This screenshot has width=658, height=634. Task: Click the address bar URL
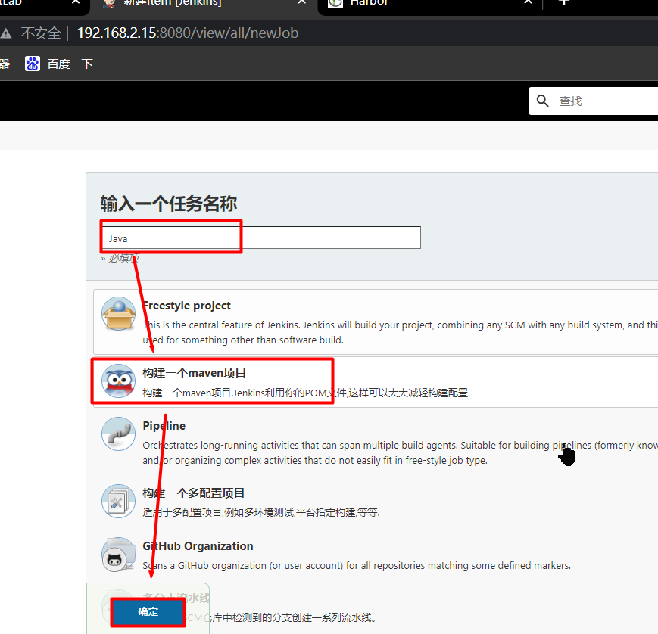(188, 33)
